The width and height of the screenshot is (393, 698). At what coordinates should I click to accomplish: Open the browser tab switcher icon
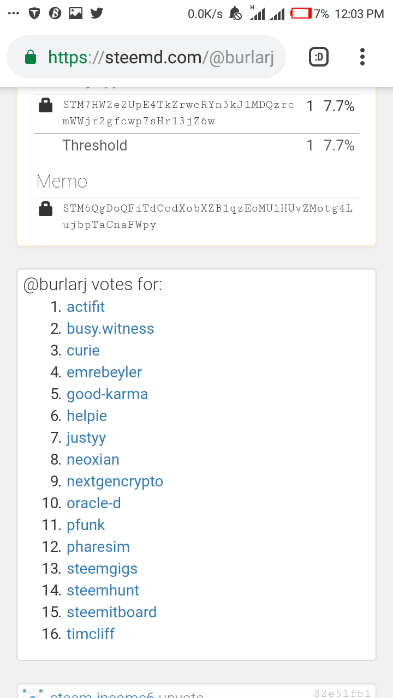click(x=319, y=57)
